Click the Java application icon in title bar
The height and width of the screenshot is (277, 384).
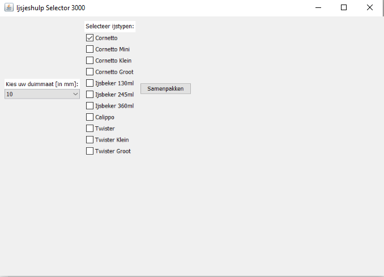click(x=9, y=7)
